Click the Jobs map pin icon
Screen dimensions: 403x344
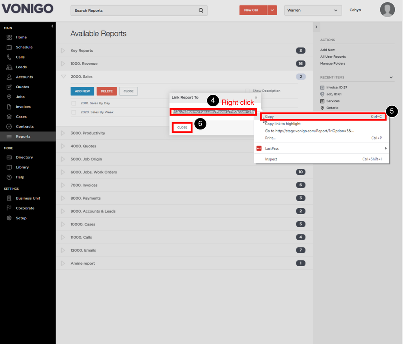9,97
